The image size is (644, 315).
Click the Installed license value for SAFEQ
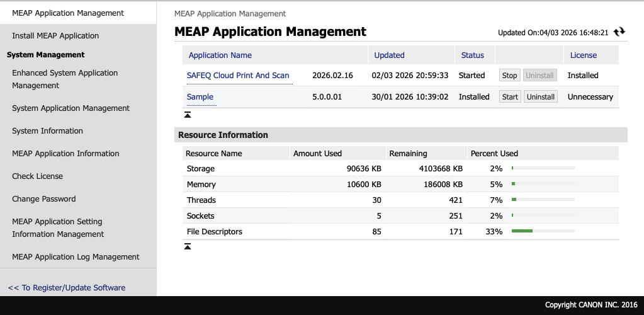coord(583,75)
